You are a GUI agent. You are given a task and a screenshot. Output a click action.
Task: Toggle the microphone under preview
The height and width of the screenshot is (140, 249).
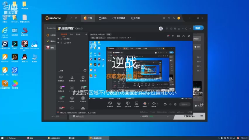[x=145, y=105]
